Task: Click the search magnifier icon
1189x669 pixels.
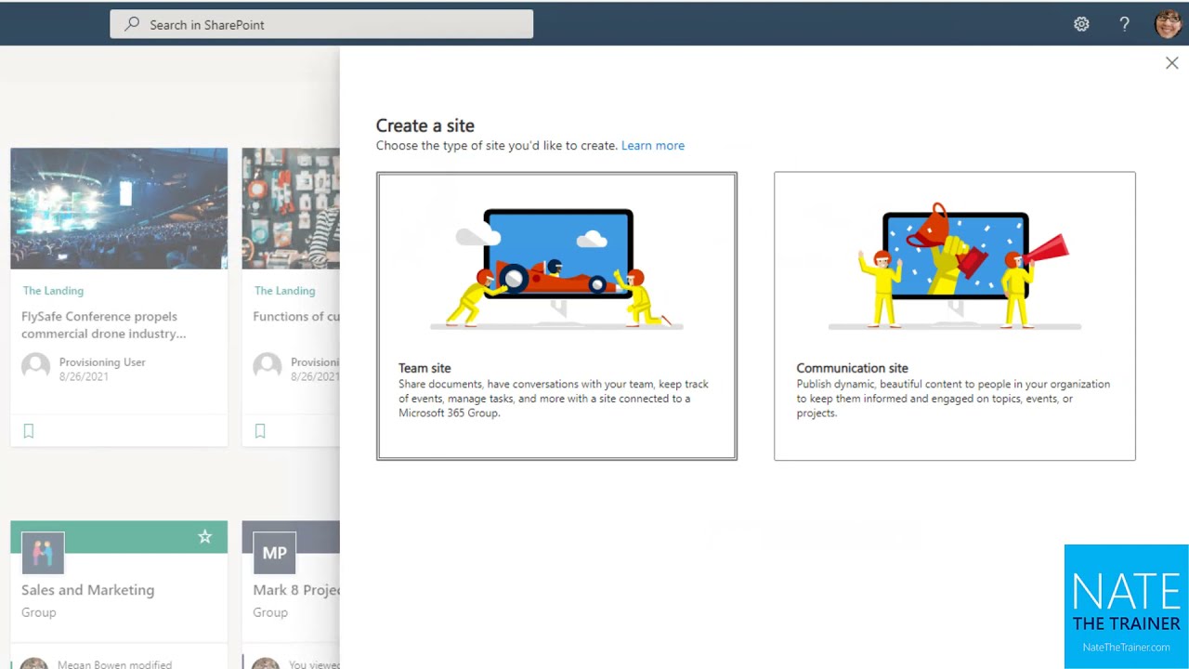Action: (x=133, y=24)
